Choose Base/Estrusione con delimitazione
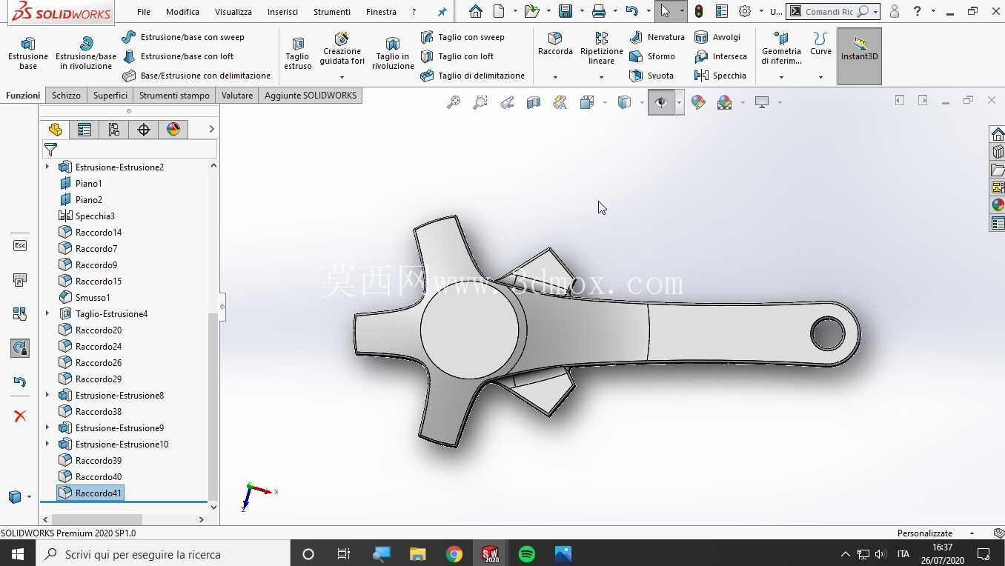Viewport: 1005px width, 566px height. pos(196,76)
